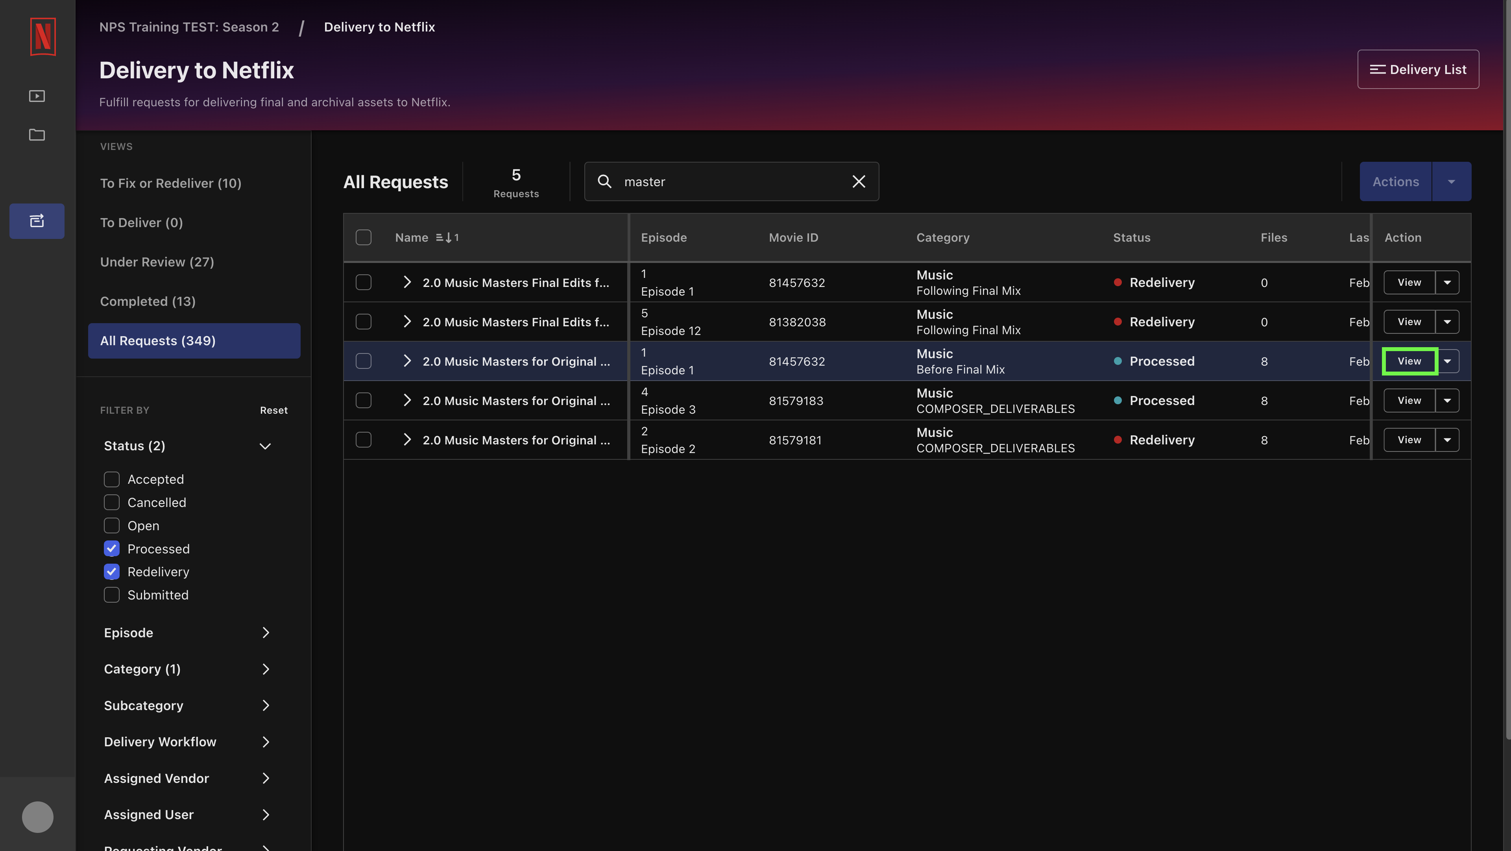Enable the Accepted status filter

pos(111,479)
